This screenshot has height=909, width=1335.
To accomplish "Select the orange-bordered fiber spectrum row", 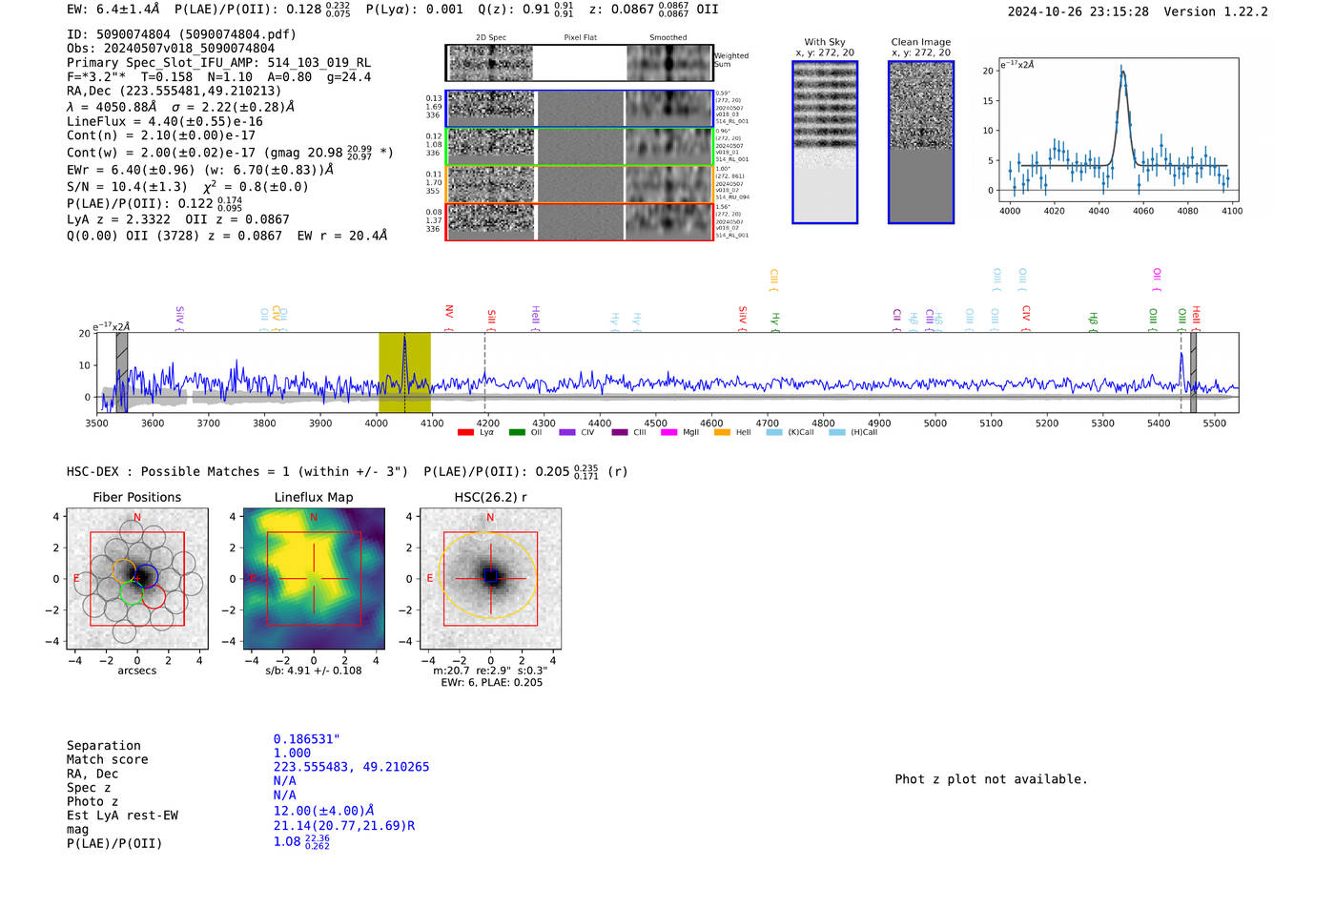I will click(579, 184).
